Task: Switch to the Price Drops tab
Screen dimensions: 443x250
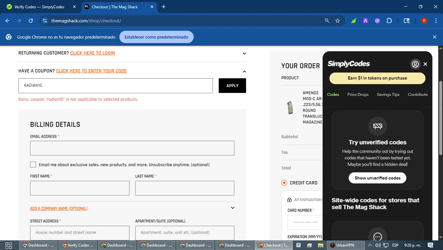Action: (x=358, y=94)
